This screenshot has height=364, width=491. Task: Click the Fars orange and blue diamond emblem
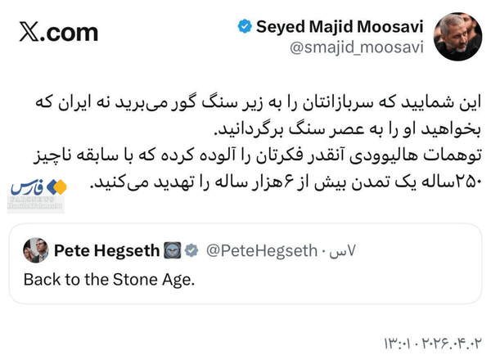click(57, 186)
